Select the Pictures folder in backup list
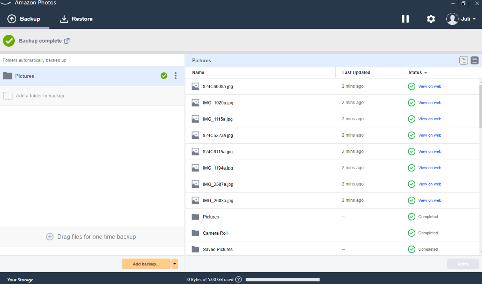 [92, 76]
